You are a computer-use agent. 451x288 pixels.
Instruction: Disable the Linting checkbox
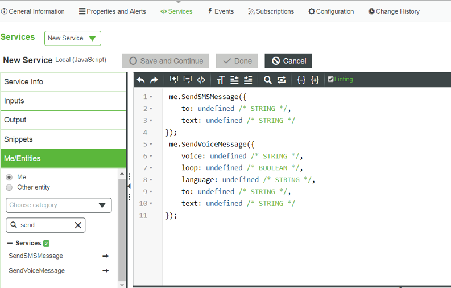331,80
